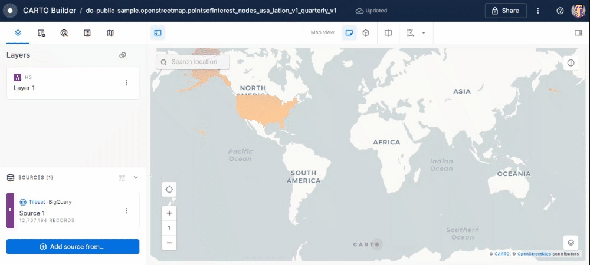Center map with the geolocation button
Viewport: 590px width, 265px height.
(169, 190)
